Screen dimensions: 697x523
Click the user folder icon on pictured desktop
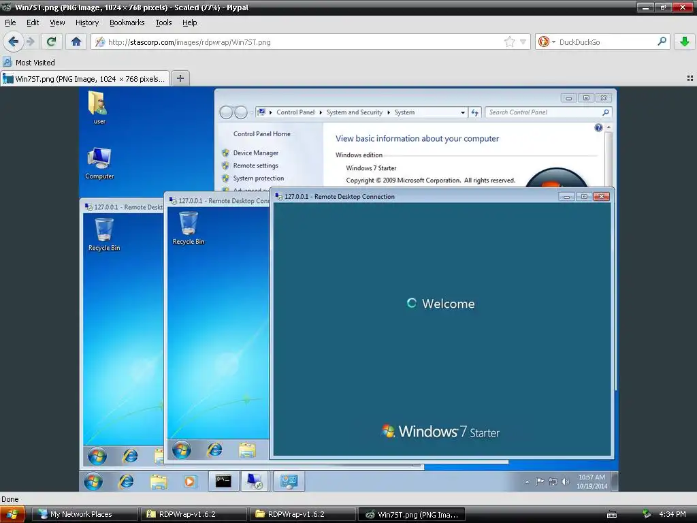pos(99,108)
